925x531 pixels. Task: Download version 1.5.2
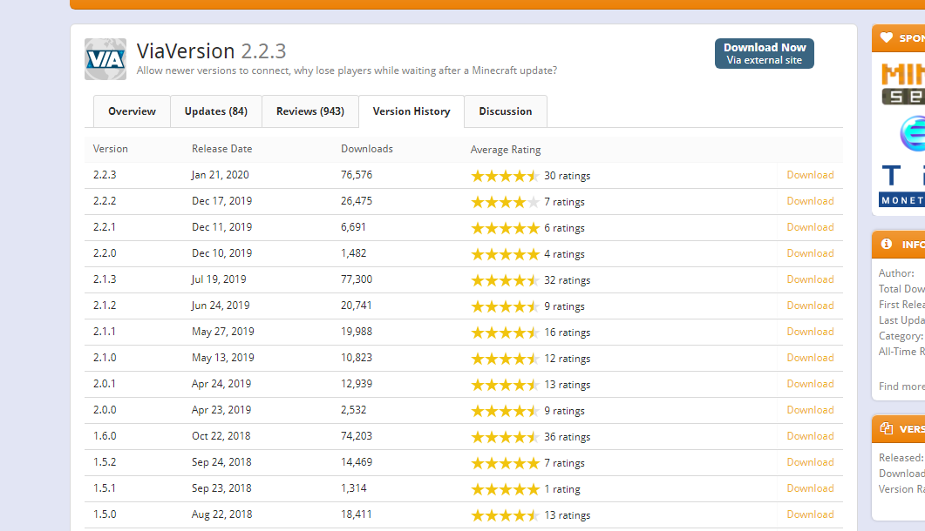pyautogui.click(x=810, y=462)
